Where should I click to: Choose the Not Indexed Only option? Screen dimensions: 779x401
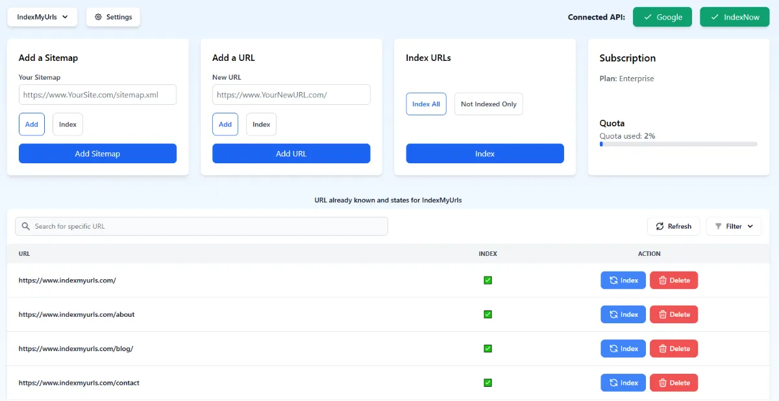click(489, 104)
